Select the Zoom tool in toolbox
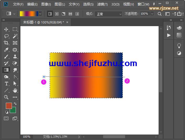185x140 pixels. click(x=6, y=97)
